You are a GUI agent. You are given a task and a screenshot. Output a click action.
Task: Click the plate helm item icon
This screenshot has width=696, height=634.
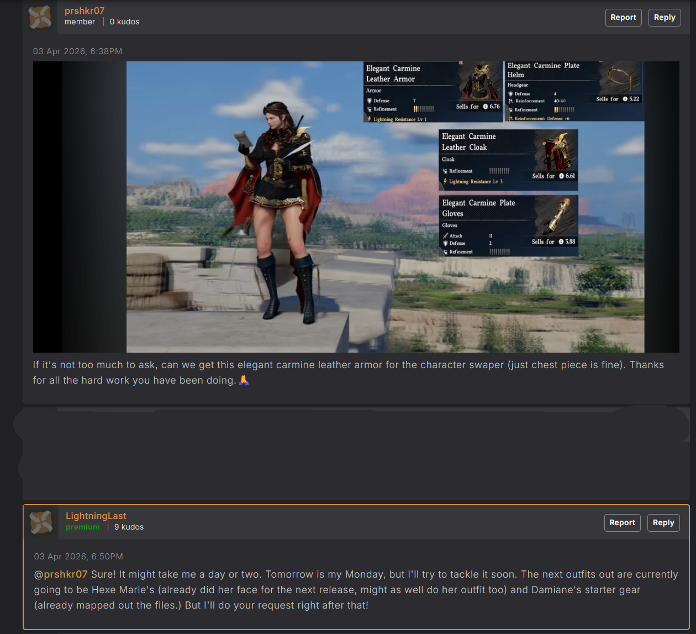(620, 78)
